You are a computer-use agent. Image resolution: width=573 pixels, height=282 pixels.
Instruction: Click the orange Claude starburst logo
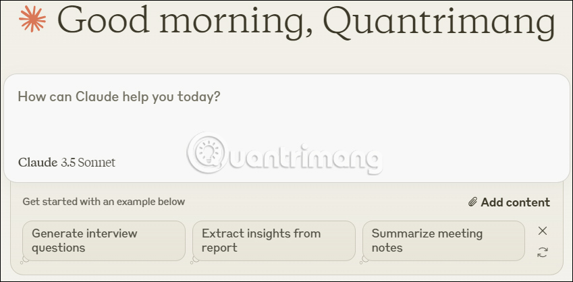pos(33,19)
